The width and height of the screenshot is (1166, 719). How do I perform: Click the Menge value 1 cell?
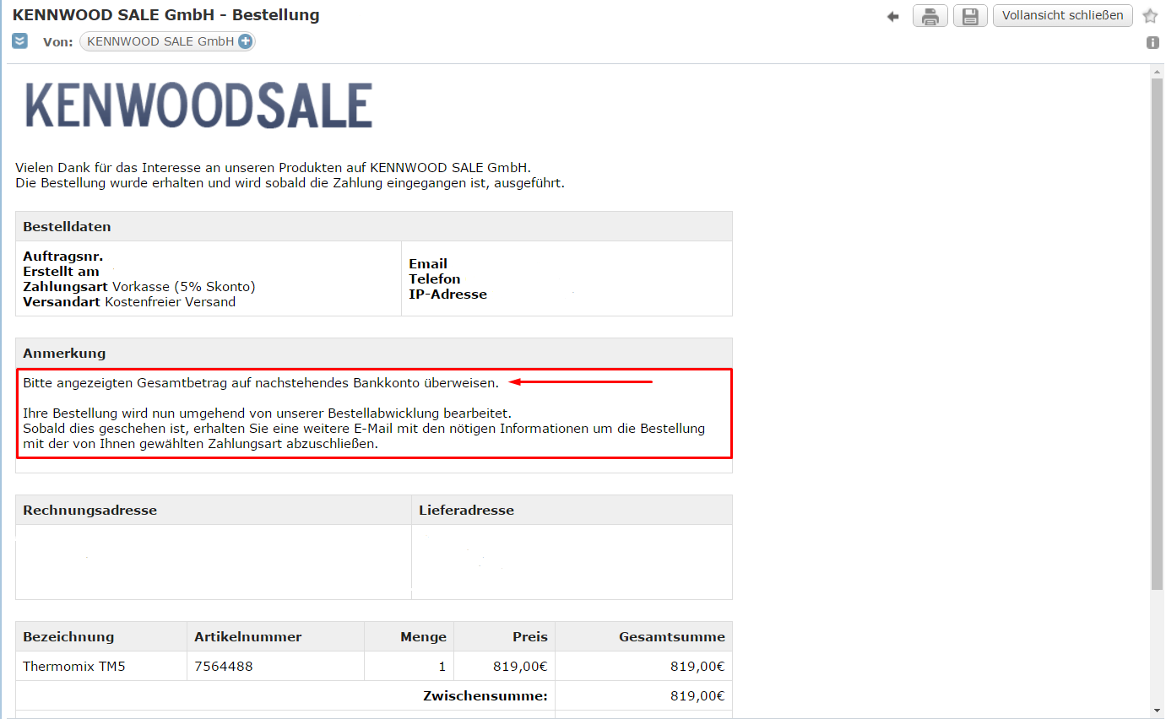click(409, 666)
